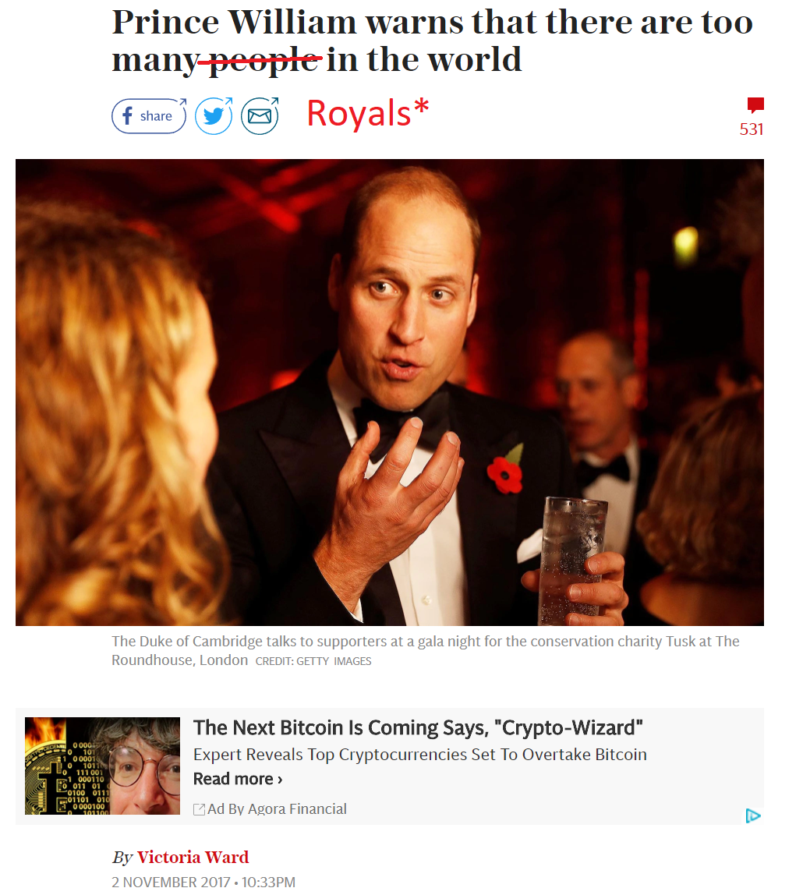Click the '2 November 2017' publish date
Screen dimensions: 803x895
point(171,882)
